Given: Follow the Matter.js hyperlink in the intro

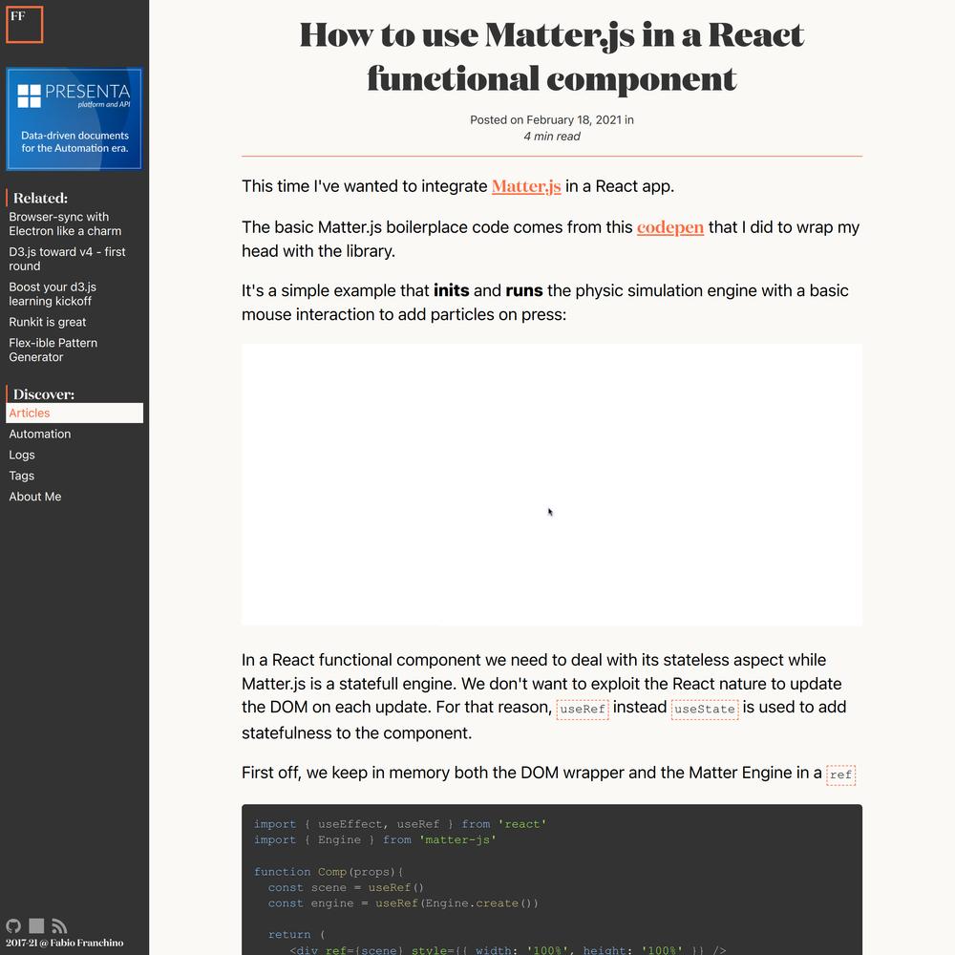Looking at the screenshot, I should [526, 186].
